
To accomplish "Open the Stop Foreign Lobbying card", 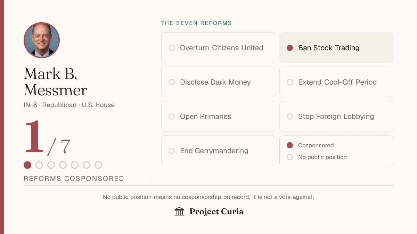I will [336, 116].
